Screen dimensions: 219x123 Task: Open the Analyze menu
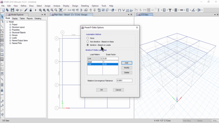pos(57,6)
